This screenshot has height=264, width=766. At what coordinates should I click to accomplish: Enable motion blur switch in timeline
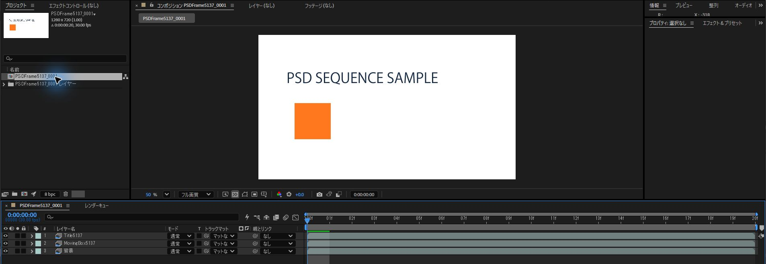[x=286, y=217]
